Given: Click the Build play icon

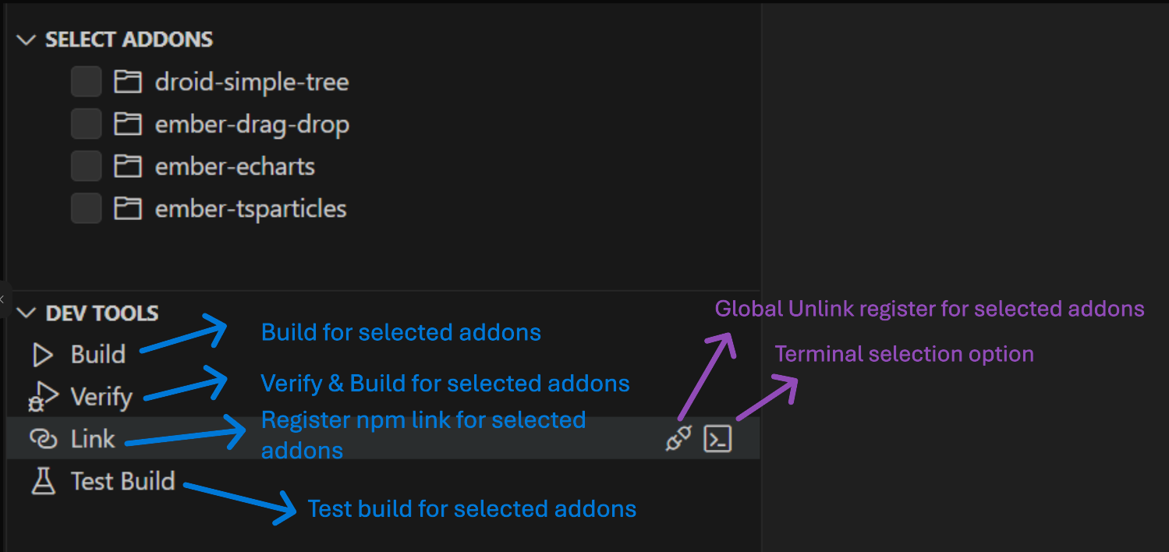Looking at the screenshot, I should coord(43,356).
